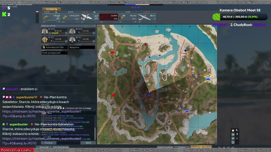
Task: Click the blue tank spawn marker near lake
Action: (x=187, y=111)
